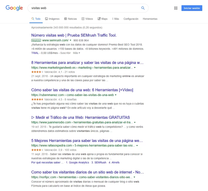Click the 'Por qué necesitas saber' sitelink
The image size is (208, 191).
(x=47, y=163)
